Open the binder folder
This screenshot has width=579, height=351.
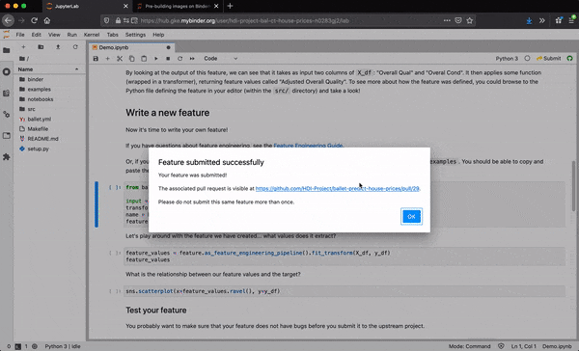pos(36,79)
